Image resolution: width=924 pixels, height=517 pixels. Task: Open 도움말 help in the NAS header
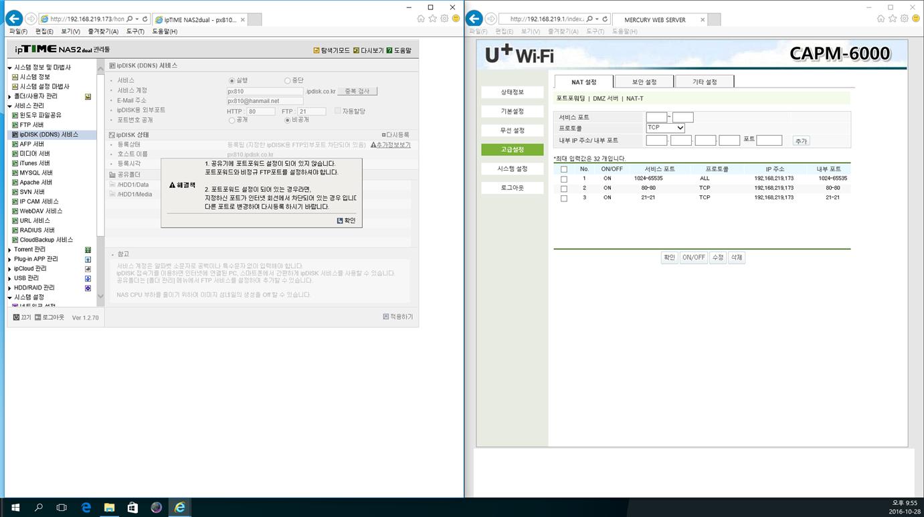tap(399, 50)
